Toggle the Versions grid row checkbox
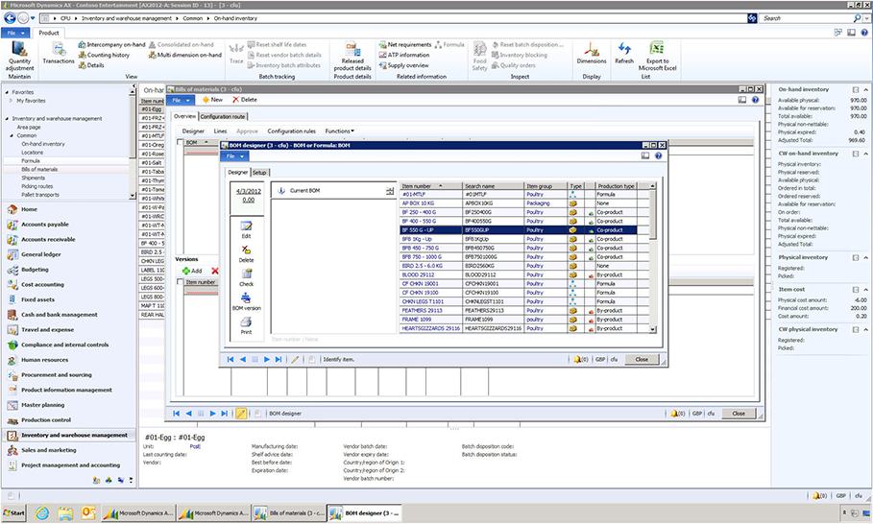 (180, 282)
